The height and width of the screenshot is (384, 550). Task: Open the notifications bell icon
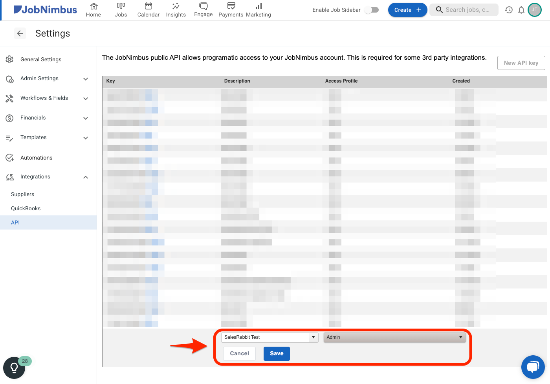tap(521, 10)
